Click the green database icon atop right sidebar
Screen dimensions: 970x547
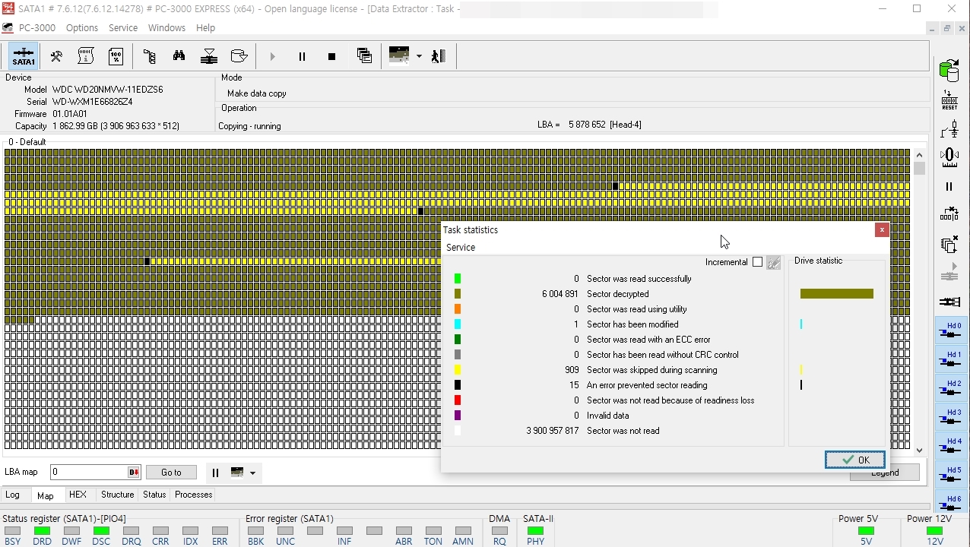pyautogui.click(x=949, y=70)
